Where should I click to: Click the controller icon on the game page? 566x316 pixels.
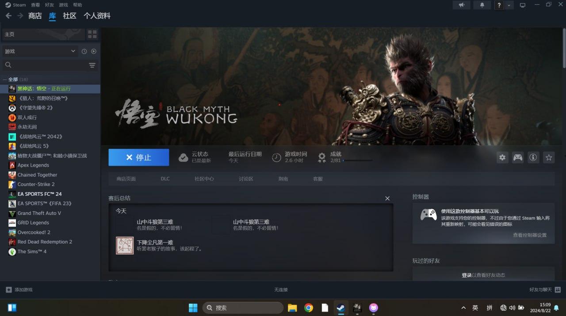[x=517, y=157]
